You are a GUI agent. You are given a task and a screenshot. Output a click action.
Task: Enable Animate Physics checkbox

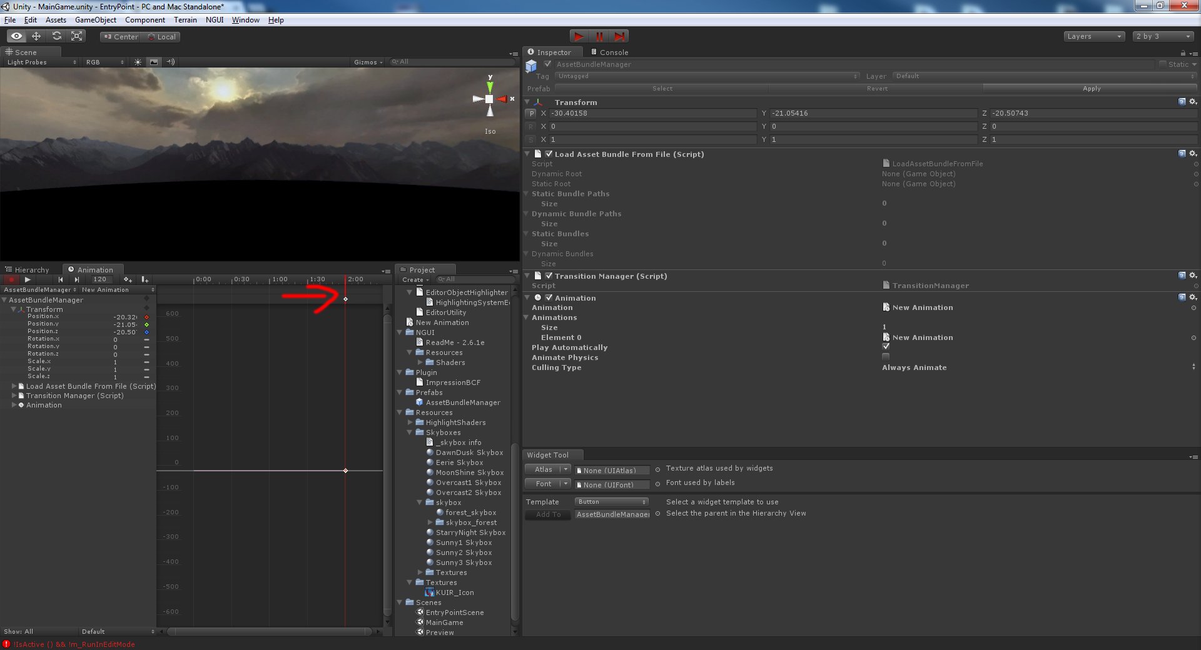[886, 357]
